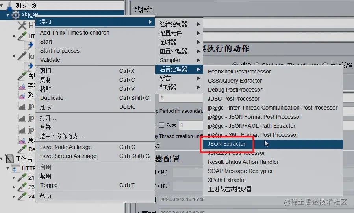Image resolution: width=354 pixels, height=213 pixels.
Task: Select Toggle (Ctrl+T)
Action: pos(95,185)
